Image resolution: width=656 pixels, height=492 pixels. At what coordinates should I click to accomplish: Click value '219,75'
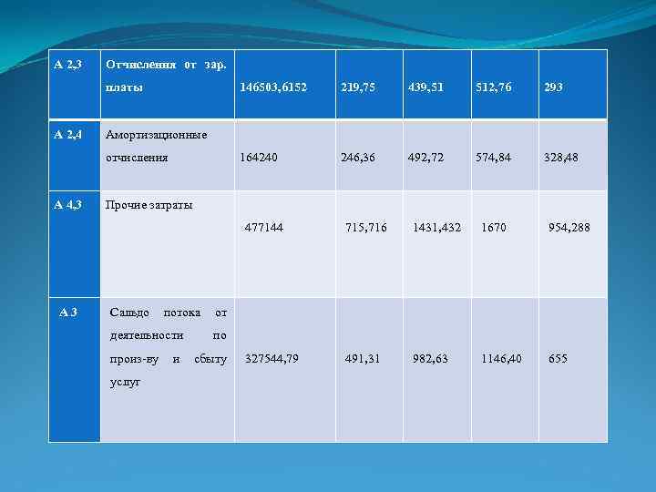click(358, 87)
